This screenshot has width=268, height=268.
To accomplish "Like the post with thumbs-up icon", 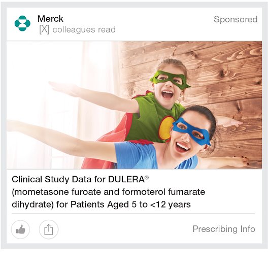I will pos(20,229).
